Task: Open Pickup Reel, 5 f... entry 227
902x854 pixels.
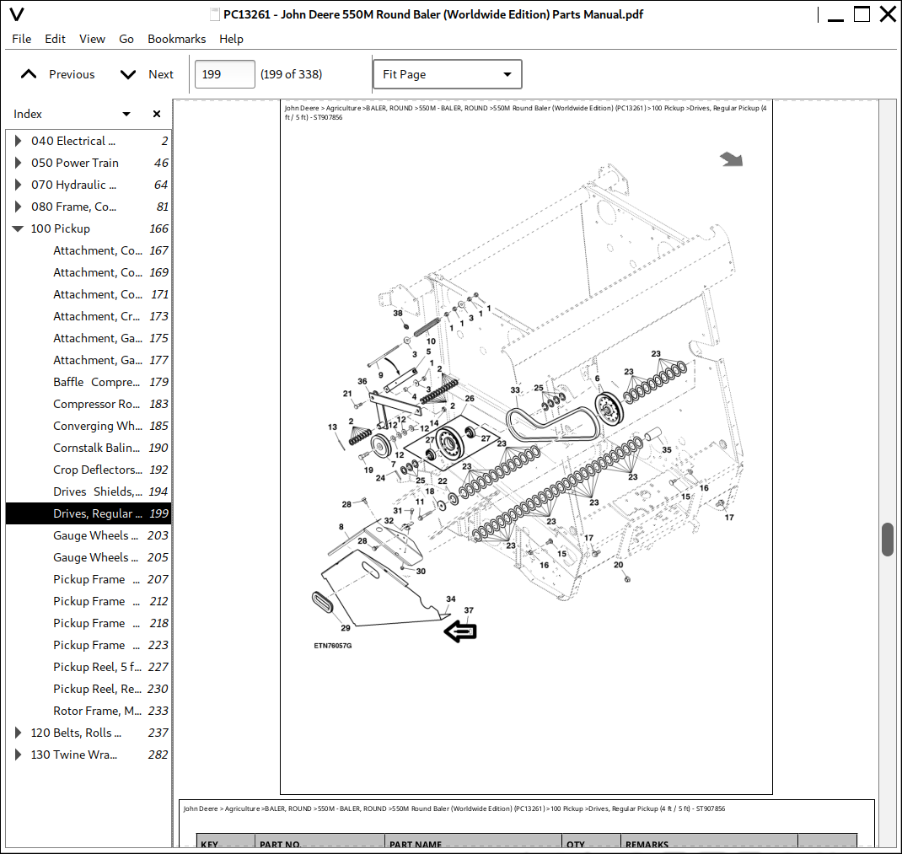Action: point(89,667)
